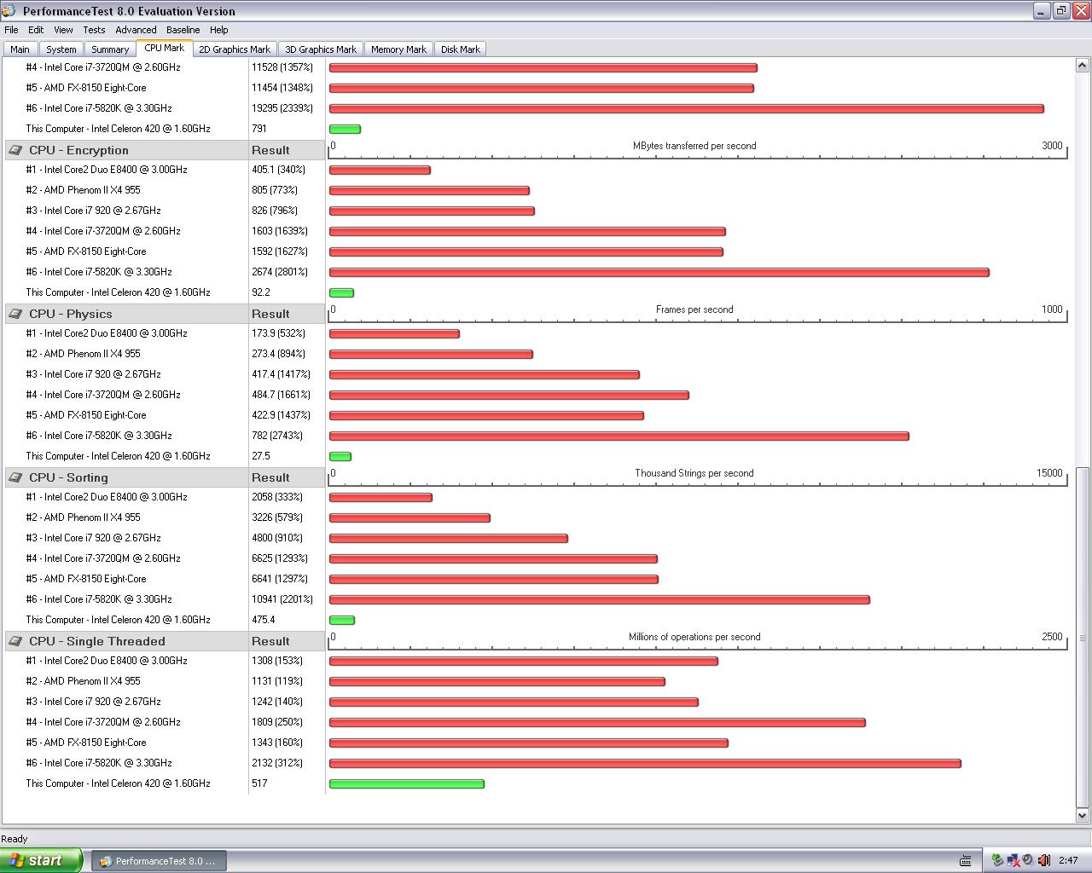Click the grey speaker tray icon
This screenshot has height=873, width=1092.
(x=1027, y=860)
